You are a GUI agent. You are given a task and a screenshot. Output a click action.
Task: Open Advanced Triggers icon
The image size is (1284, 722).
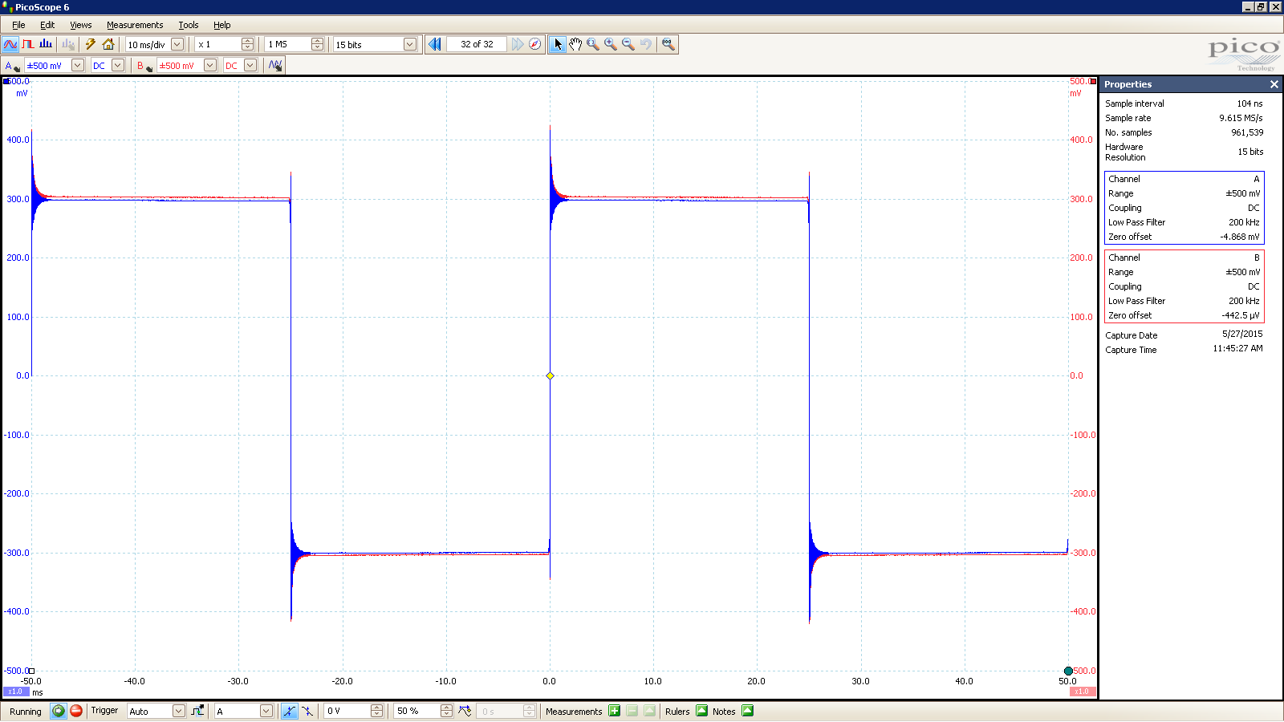[x=197, y=711]
